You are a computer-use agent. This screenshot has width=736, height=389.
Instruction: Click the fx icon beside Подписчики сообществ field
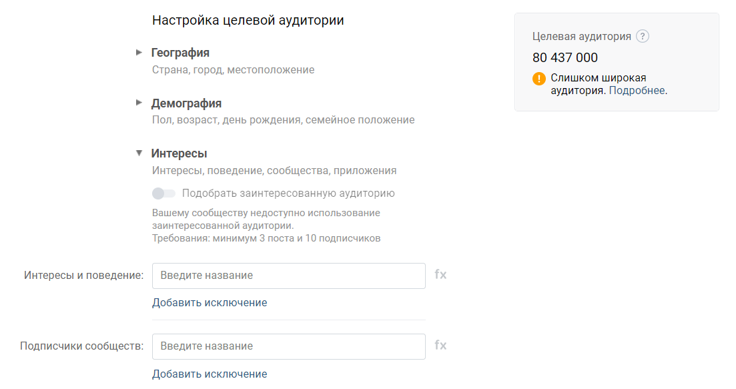click(x=440, y=346)
